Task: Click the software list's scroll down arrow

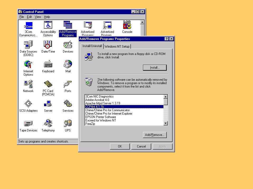Action: (x=166, y=123)
